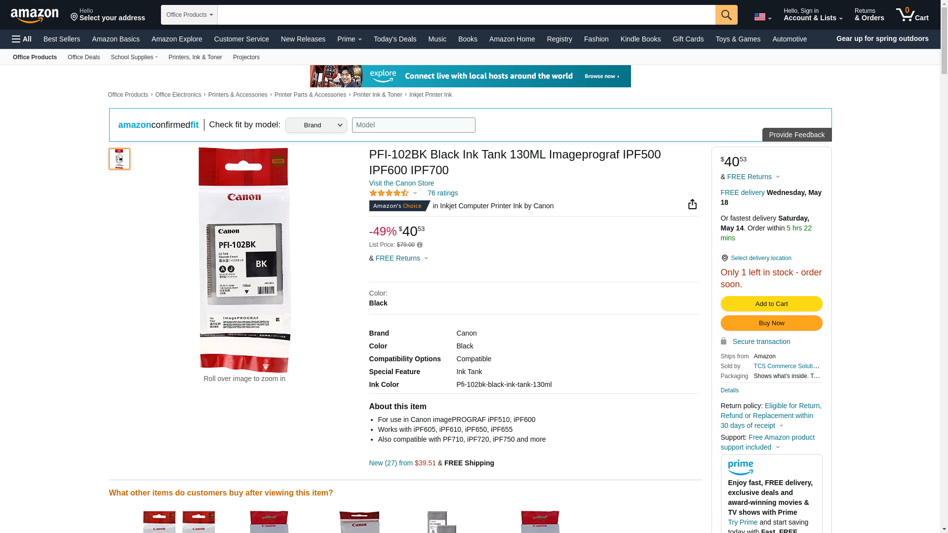Click the Add to Cart button
Image resolution: width=948 pixels, height=533 pixels.
[771, 304]
